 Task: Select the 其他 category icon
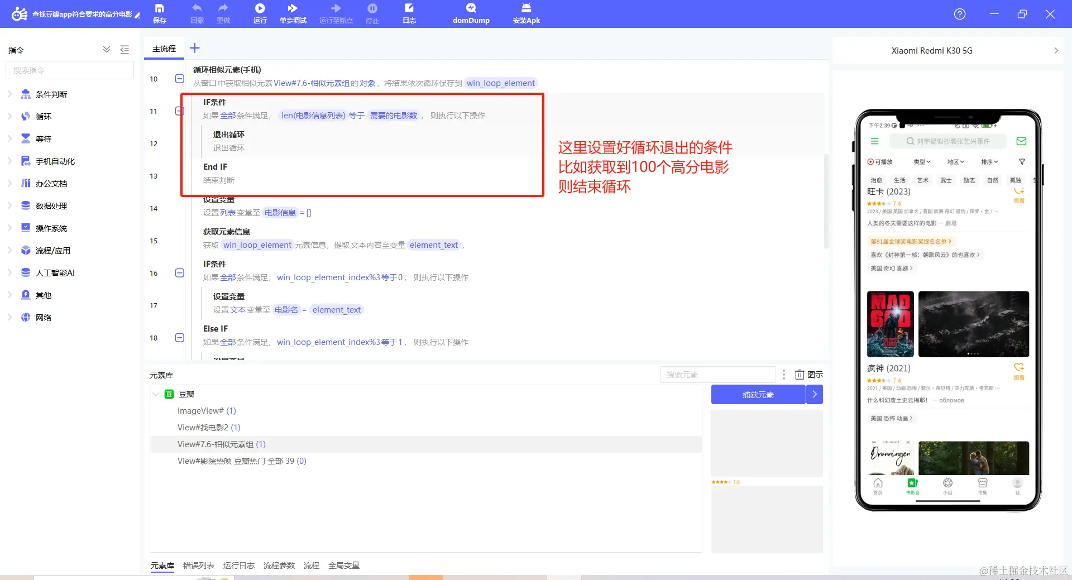tap(26, 295)
